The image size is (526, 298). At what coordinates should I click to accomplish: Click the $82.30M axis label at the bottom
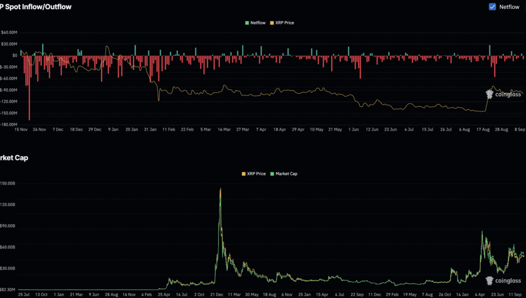[8, 290]
